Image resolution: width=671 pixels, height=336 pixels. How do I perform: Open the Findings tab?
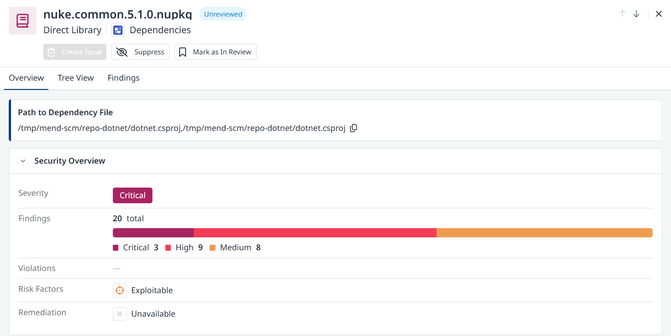tap(123, 78)
